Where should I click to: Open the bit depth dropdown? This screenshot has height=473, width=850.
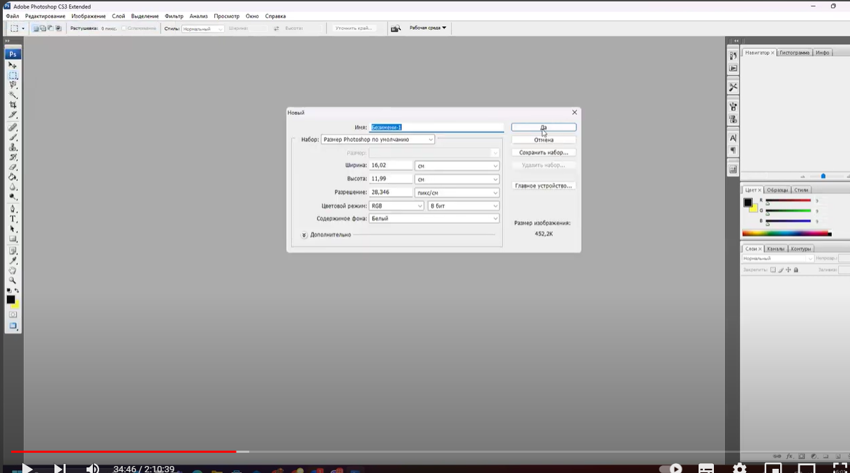tap(463, 206)
